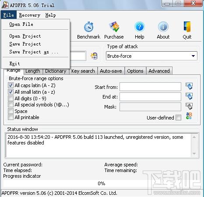The image size is (204, 197).
Task: Click the icon next to Start from field
Action: [189, 86]
